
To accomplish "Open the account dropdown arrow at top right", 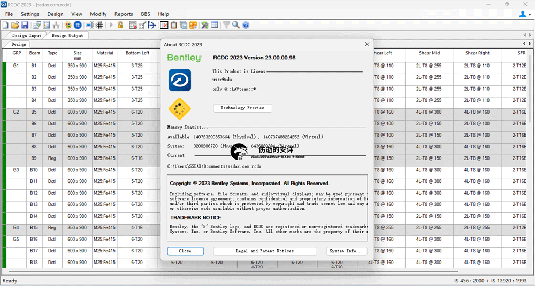I will point(530,14).
